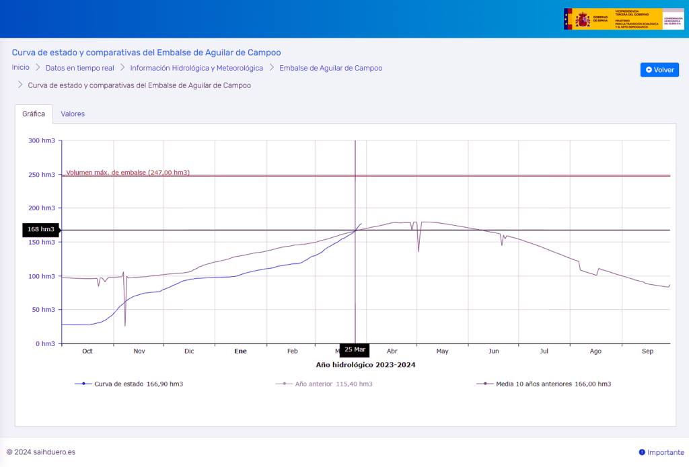Go to Inicio in the breadcrumb
The height and width of the screenshot is (467, 689).
(x=21, y=67)
